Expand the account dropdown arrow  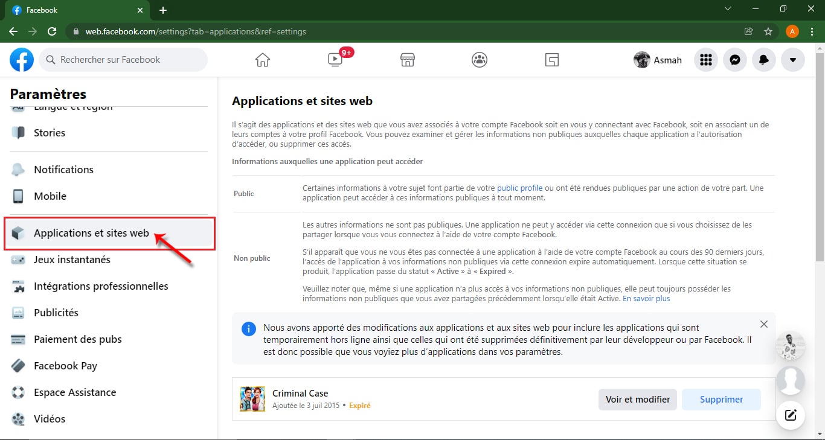[x=793, y=60]
